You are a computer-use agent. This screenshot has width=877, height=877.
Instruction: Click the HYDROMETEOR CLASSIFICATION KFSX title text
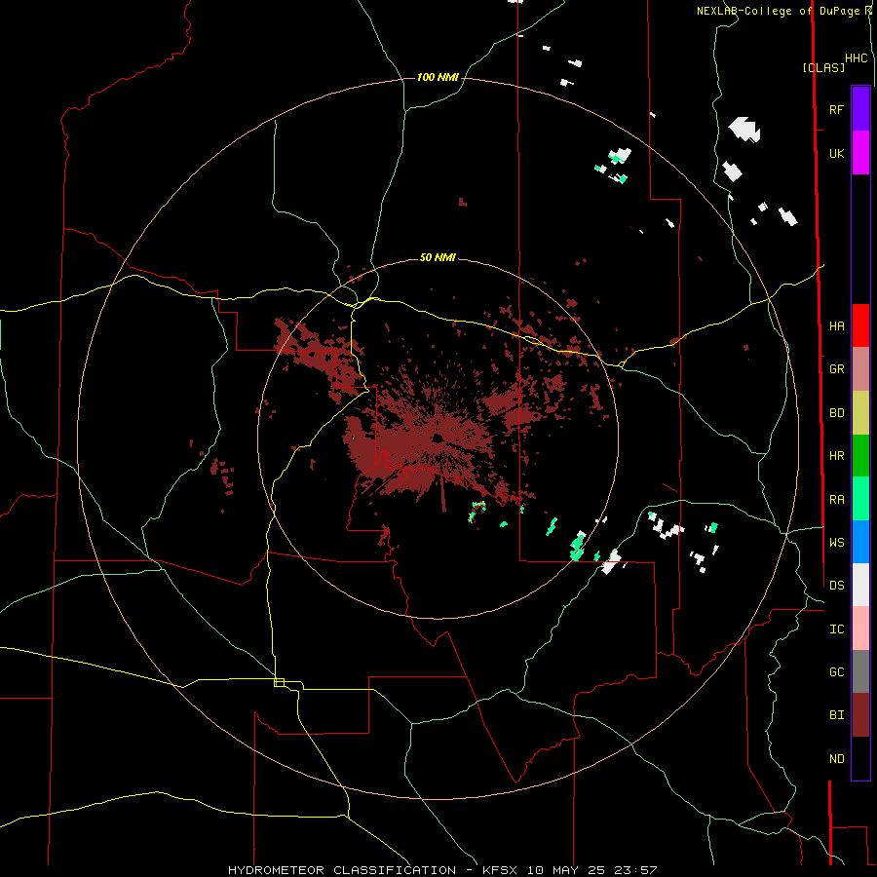tap(442, 870)
